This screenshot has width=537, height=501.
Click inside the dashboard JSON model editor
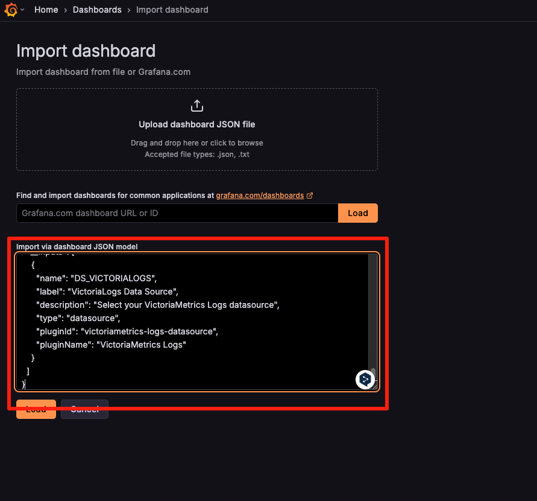pyautogui.click(x=181, y=320)
